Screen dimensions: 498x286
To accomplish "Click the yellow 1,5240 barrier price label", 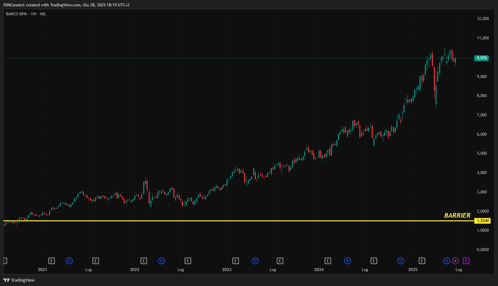I will click(x=483, y=221).
